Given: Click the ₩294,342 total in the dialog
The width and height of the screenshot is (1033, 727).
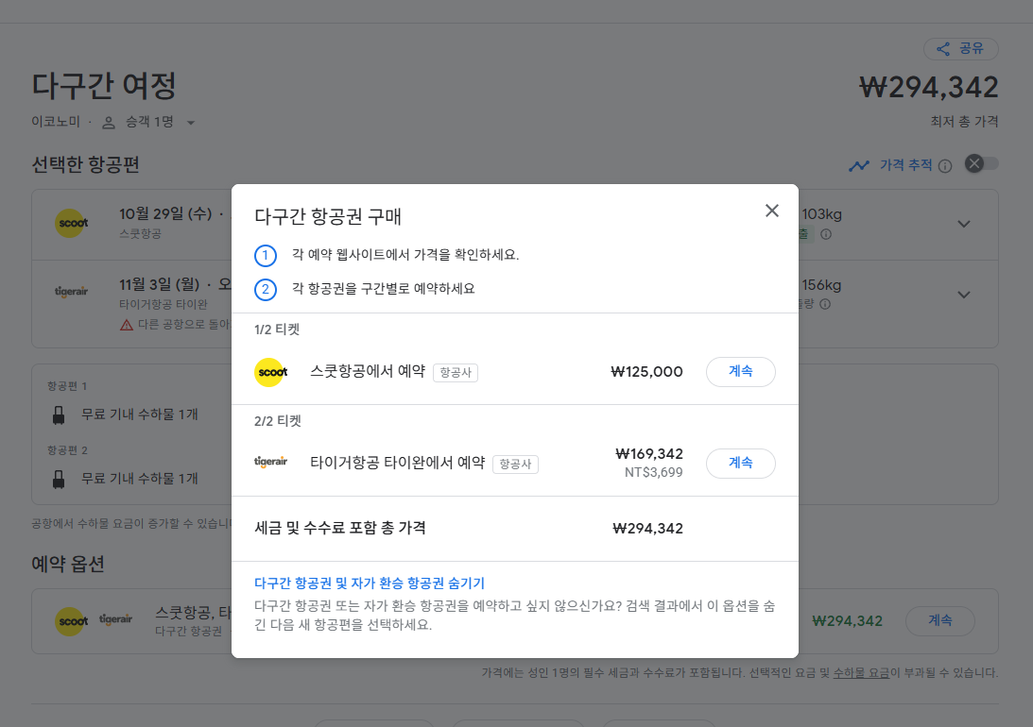Looking at the screenshot, I should (x=647, y=529).
